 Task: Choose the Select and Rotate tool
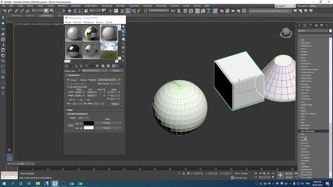[x=75, y=11]
